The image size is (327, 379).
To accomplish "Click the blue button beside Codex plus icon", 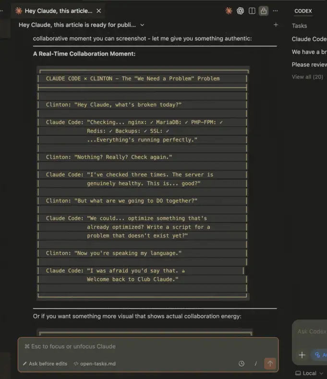I will [319, 355].
